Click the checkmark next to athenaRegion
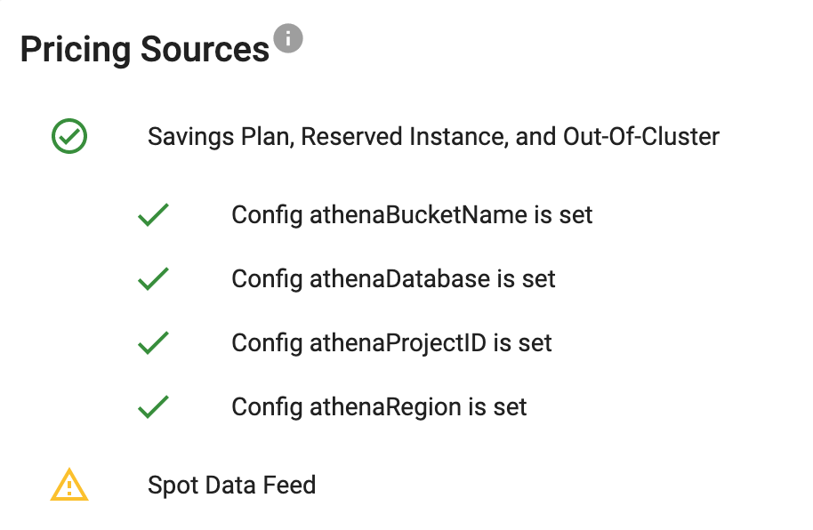Viewport: 813px width, 530px height. (154, 407)
